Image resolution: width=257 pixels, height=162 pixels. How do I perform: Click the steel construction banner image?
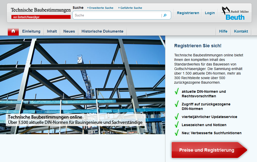(x=83, y=85)
